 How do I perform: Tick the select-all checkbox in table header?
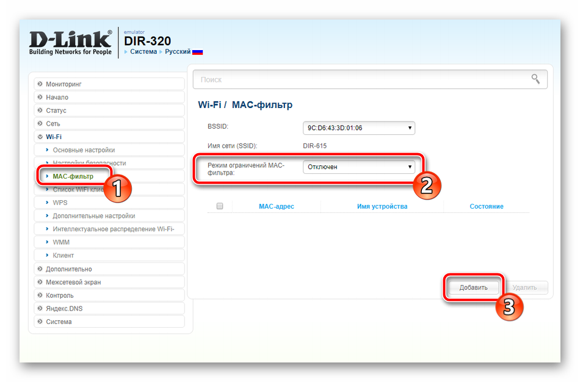point(220,206)
